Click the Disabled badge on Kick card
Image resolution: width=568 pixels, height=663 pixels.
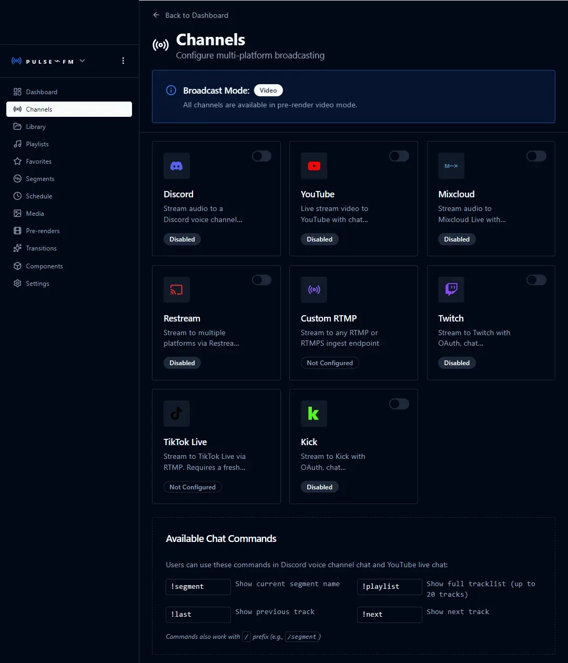click(x=319, y=487)
